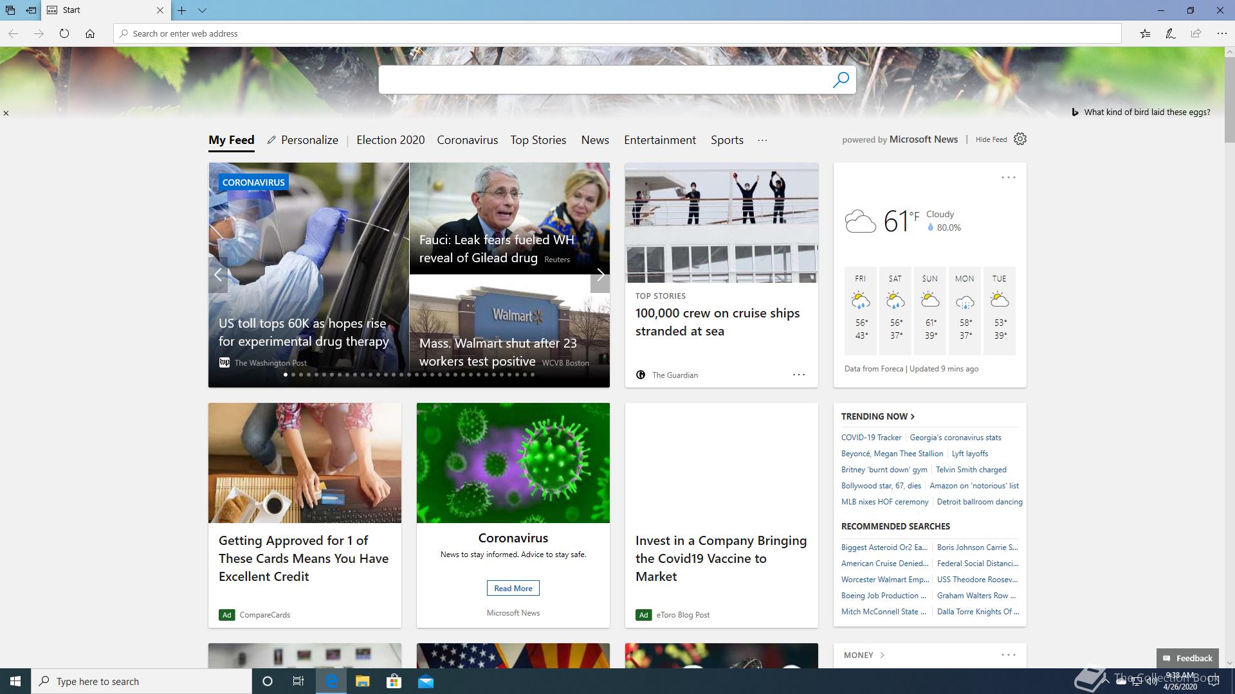Click Read More on Coronavirus card

(x=513, y=588)
